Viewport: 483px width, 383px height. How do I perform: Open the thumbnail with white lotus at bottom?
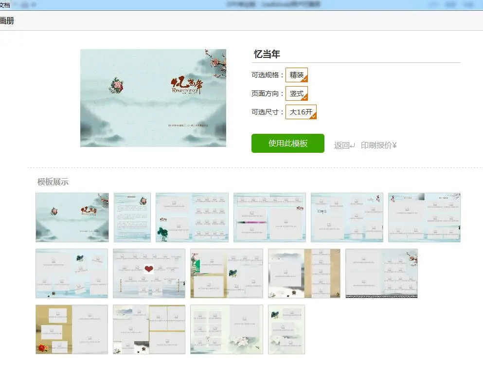(x=227, y=329)
